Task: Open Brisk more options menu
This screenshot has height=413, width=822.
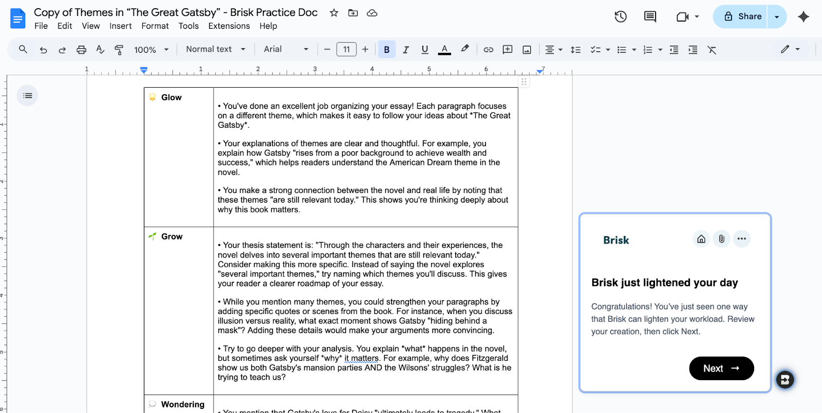Action: (741, 239)
